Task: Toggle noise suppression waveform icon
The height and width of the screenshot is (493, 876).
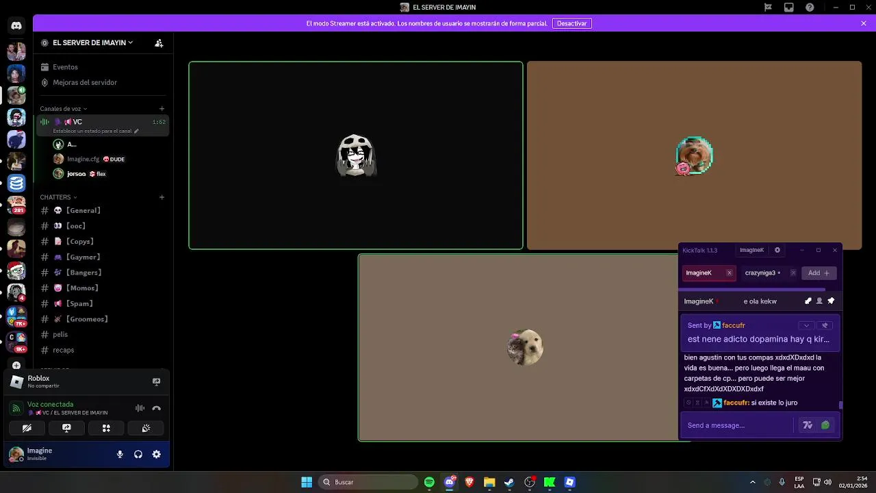Action: (140, 408)
